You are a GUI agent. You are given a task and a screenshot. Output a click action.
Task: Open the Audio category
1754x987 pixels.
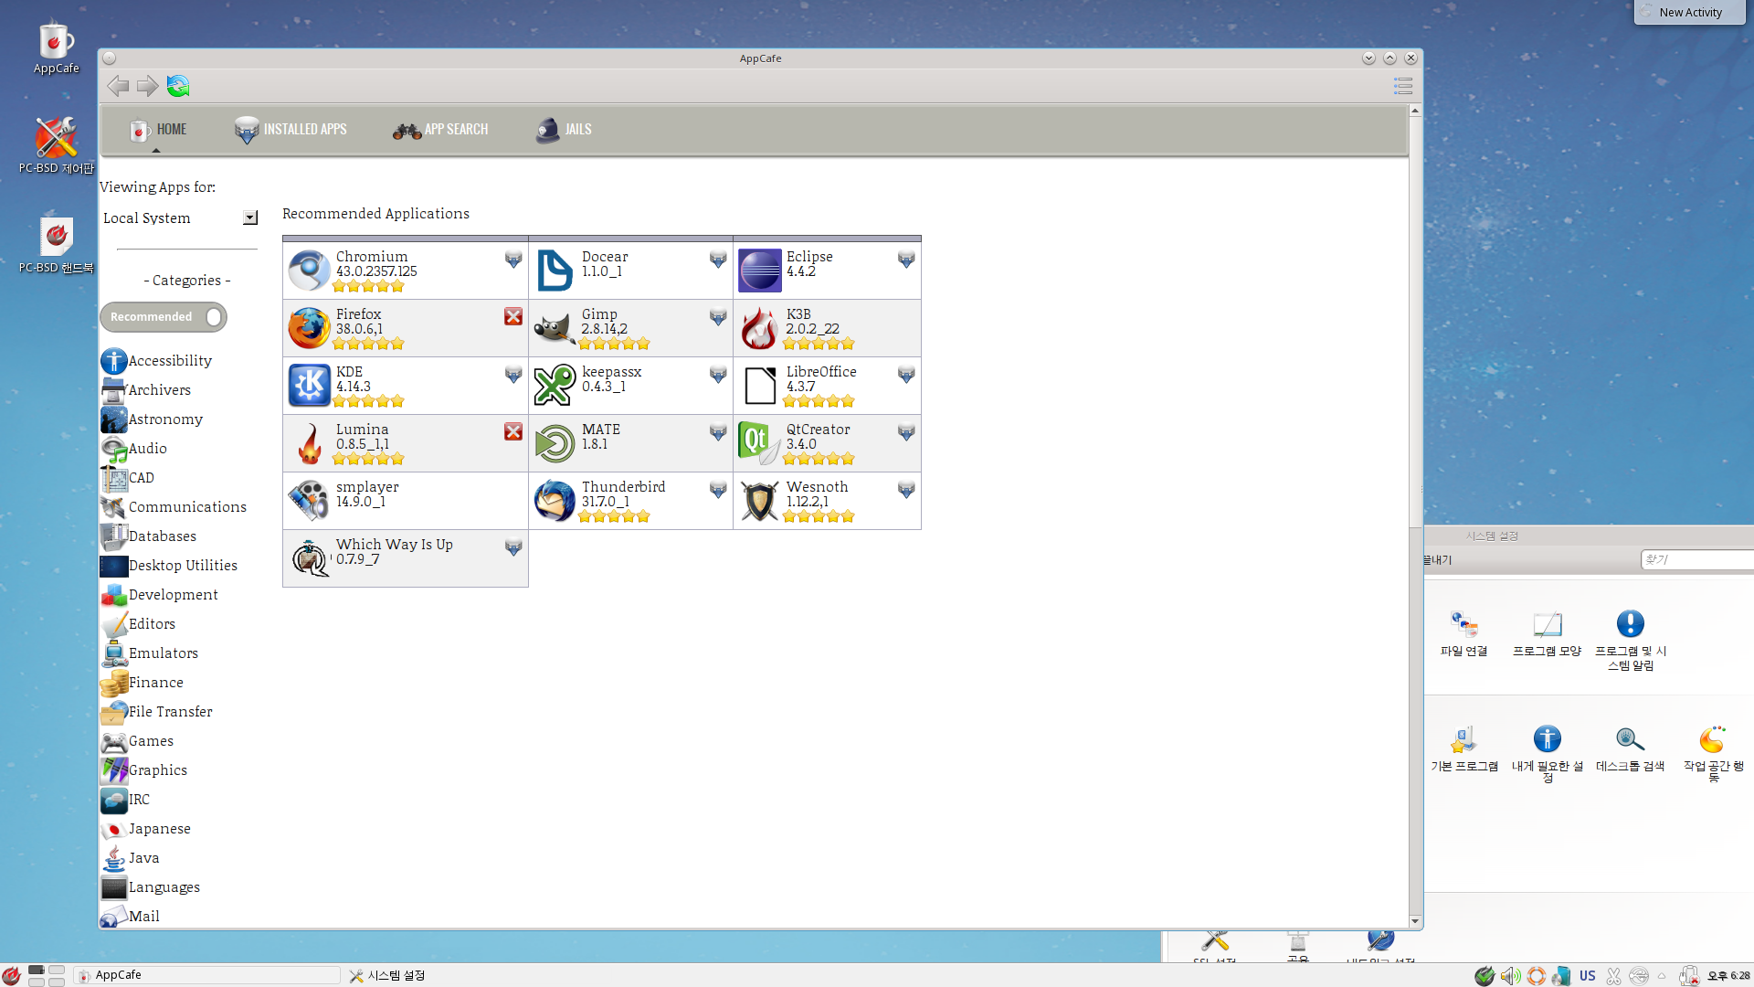[133, 449]
